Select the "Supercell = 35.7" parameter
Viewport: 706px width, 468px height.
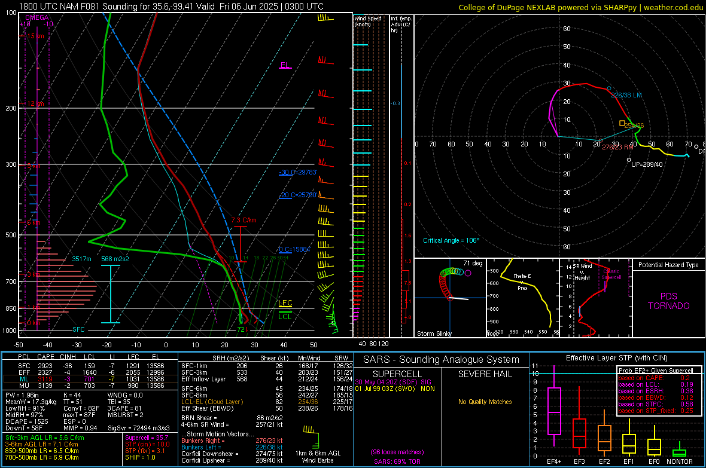click(x=147, y=438)
